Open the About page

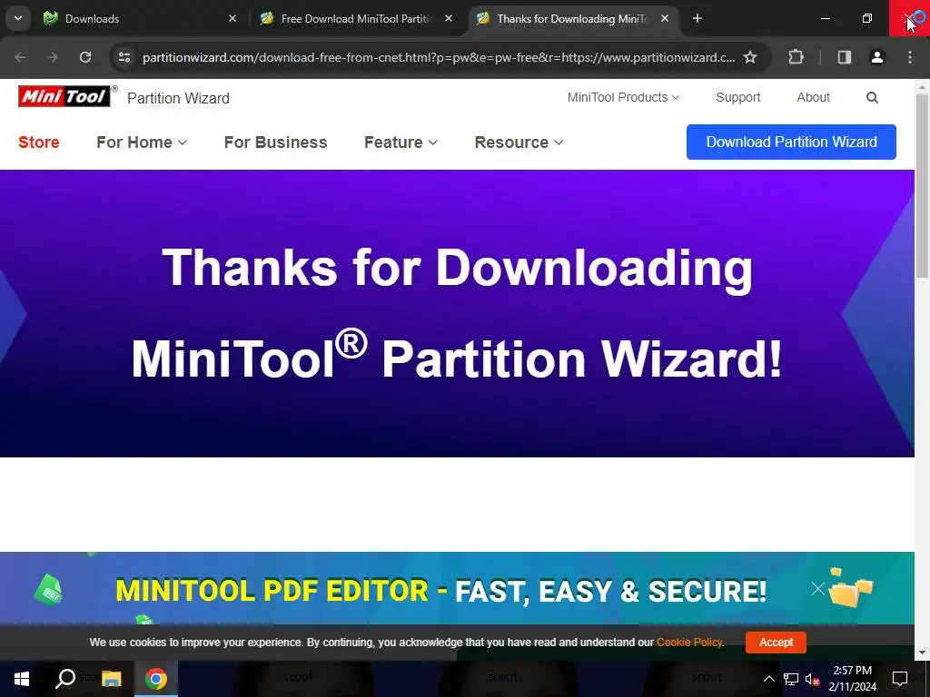coord(813,97)
